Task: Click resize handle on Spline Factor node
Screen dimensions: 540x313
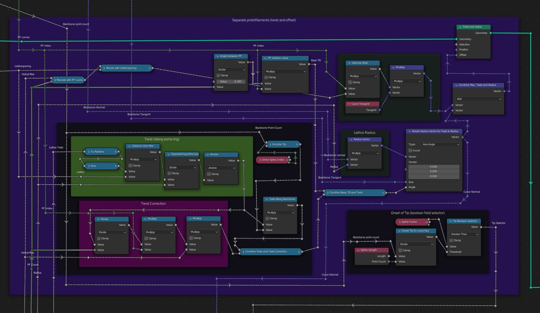Action: pos(426,222)
